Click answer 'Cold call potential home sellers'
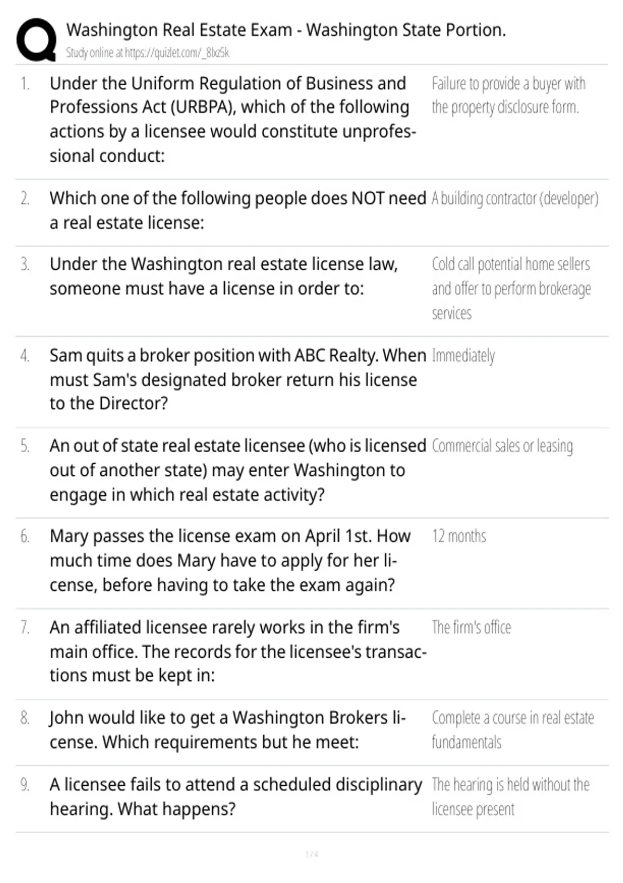The height and width of the screenshot is (883, 623). (x=511, y=288)
